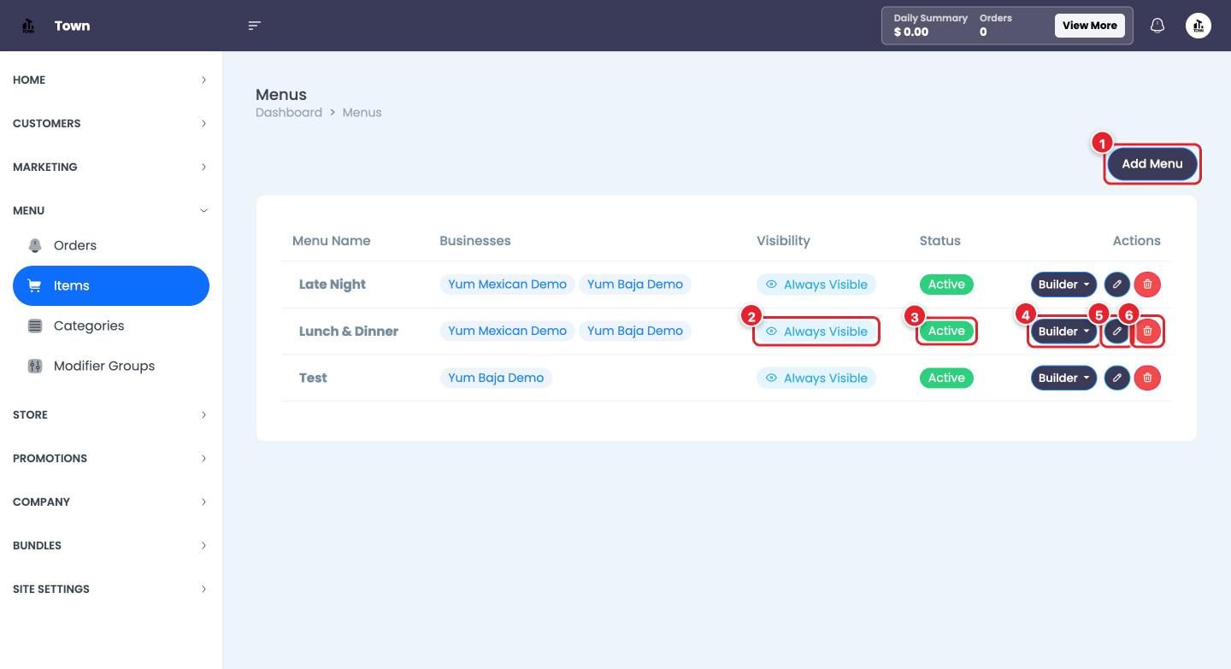The image size is (1231, 669).
Task: Expand the PROMOTIONS sidebar section
Action: pos(111,458)
